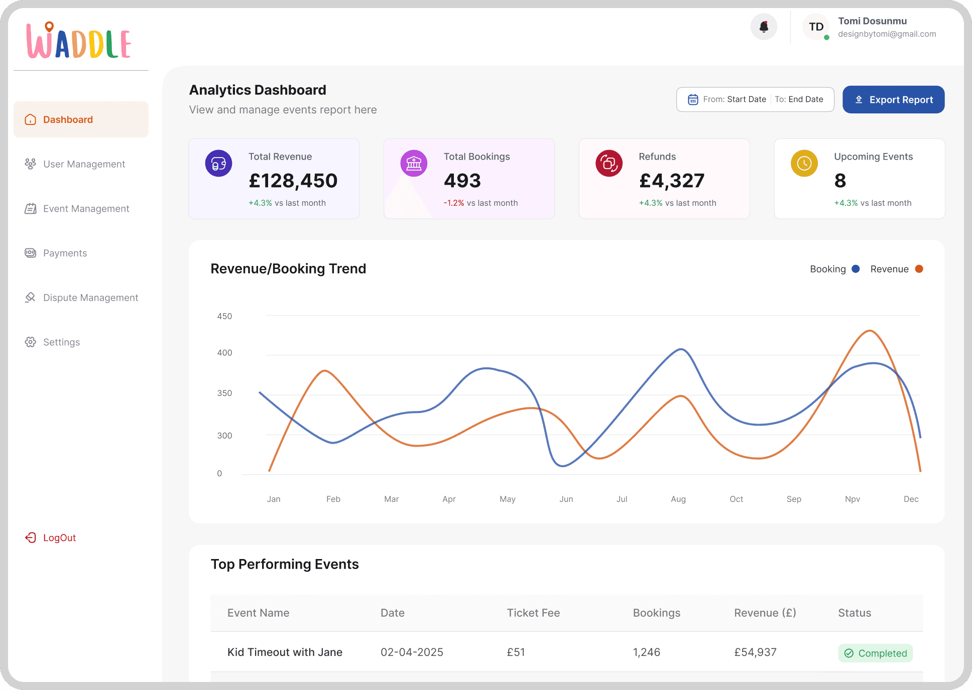Screen dimensions: 972x690
Task: Open the notification bell icon
Action: tap(764, 27)
